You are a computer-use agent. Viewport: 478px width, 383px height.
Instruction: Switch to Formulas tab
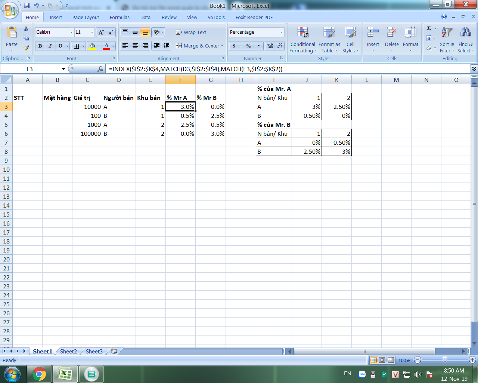[119, 17]
